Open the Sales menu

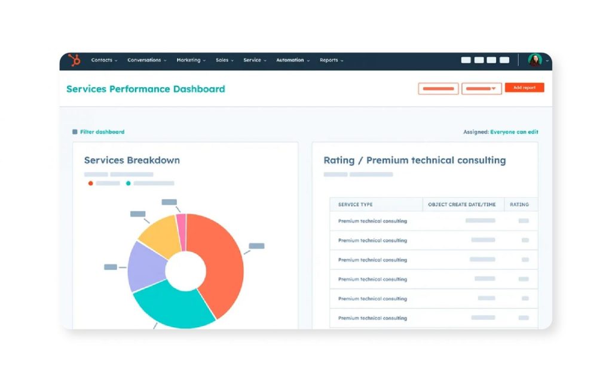coord(225,60)
